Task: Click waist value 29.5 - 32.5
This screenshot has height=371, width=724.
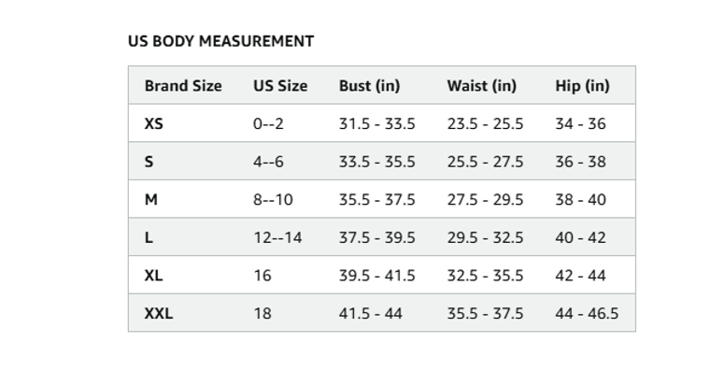Action: (x=485, y=237)
